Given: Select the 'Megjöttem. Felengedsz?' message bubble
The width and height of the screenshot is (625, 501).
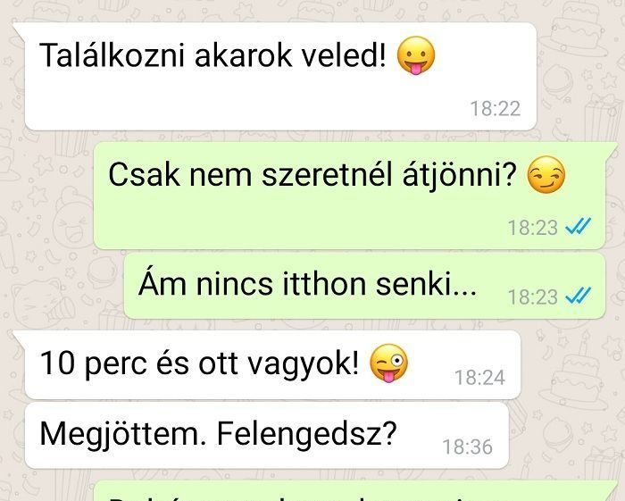Looking at the screenshot, I should [267, 435].
